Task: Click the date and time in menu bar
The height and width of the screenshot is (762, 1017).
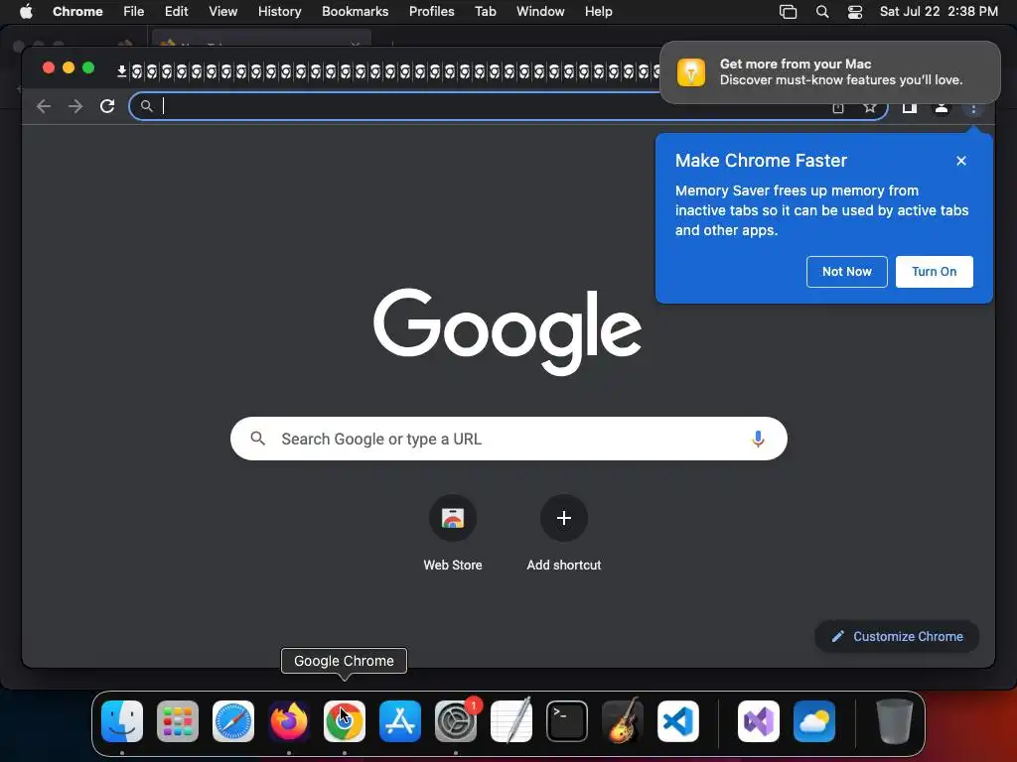Action: click(939, 12)
